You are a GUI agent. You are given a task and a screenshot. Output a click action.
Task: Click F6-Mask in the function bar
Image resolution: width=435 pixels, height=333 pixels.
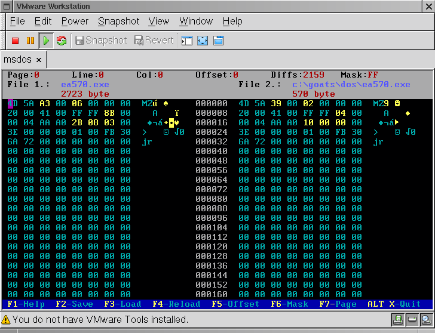click(290, 304)
